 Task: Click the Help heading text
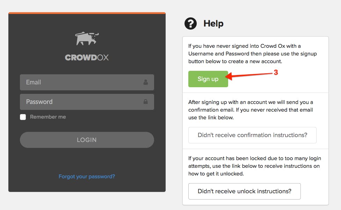[213, 23]
